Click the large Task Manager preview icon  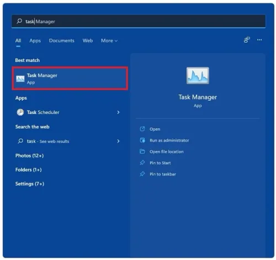[x=198, y=76]
